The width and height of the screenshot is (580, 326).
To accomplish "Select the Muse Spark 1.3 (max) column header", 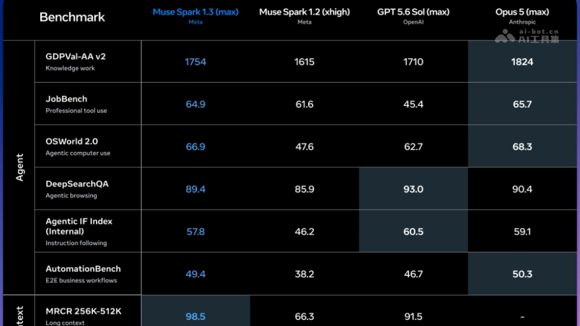I will click(195, 15).
